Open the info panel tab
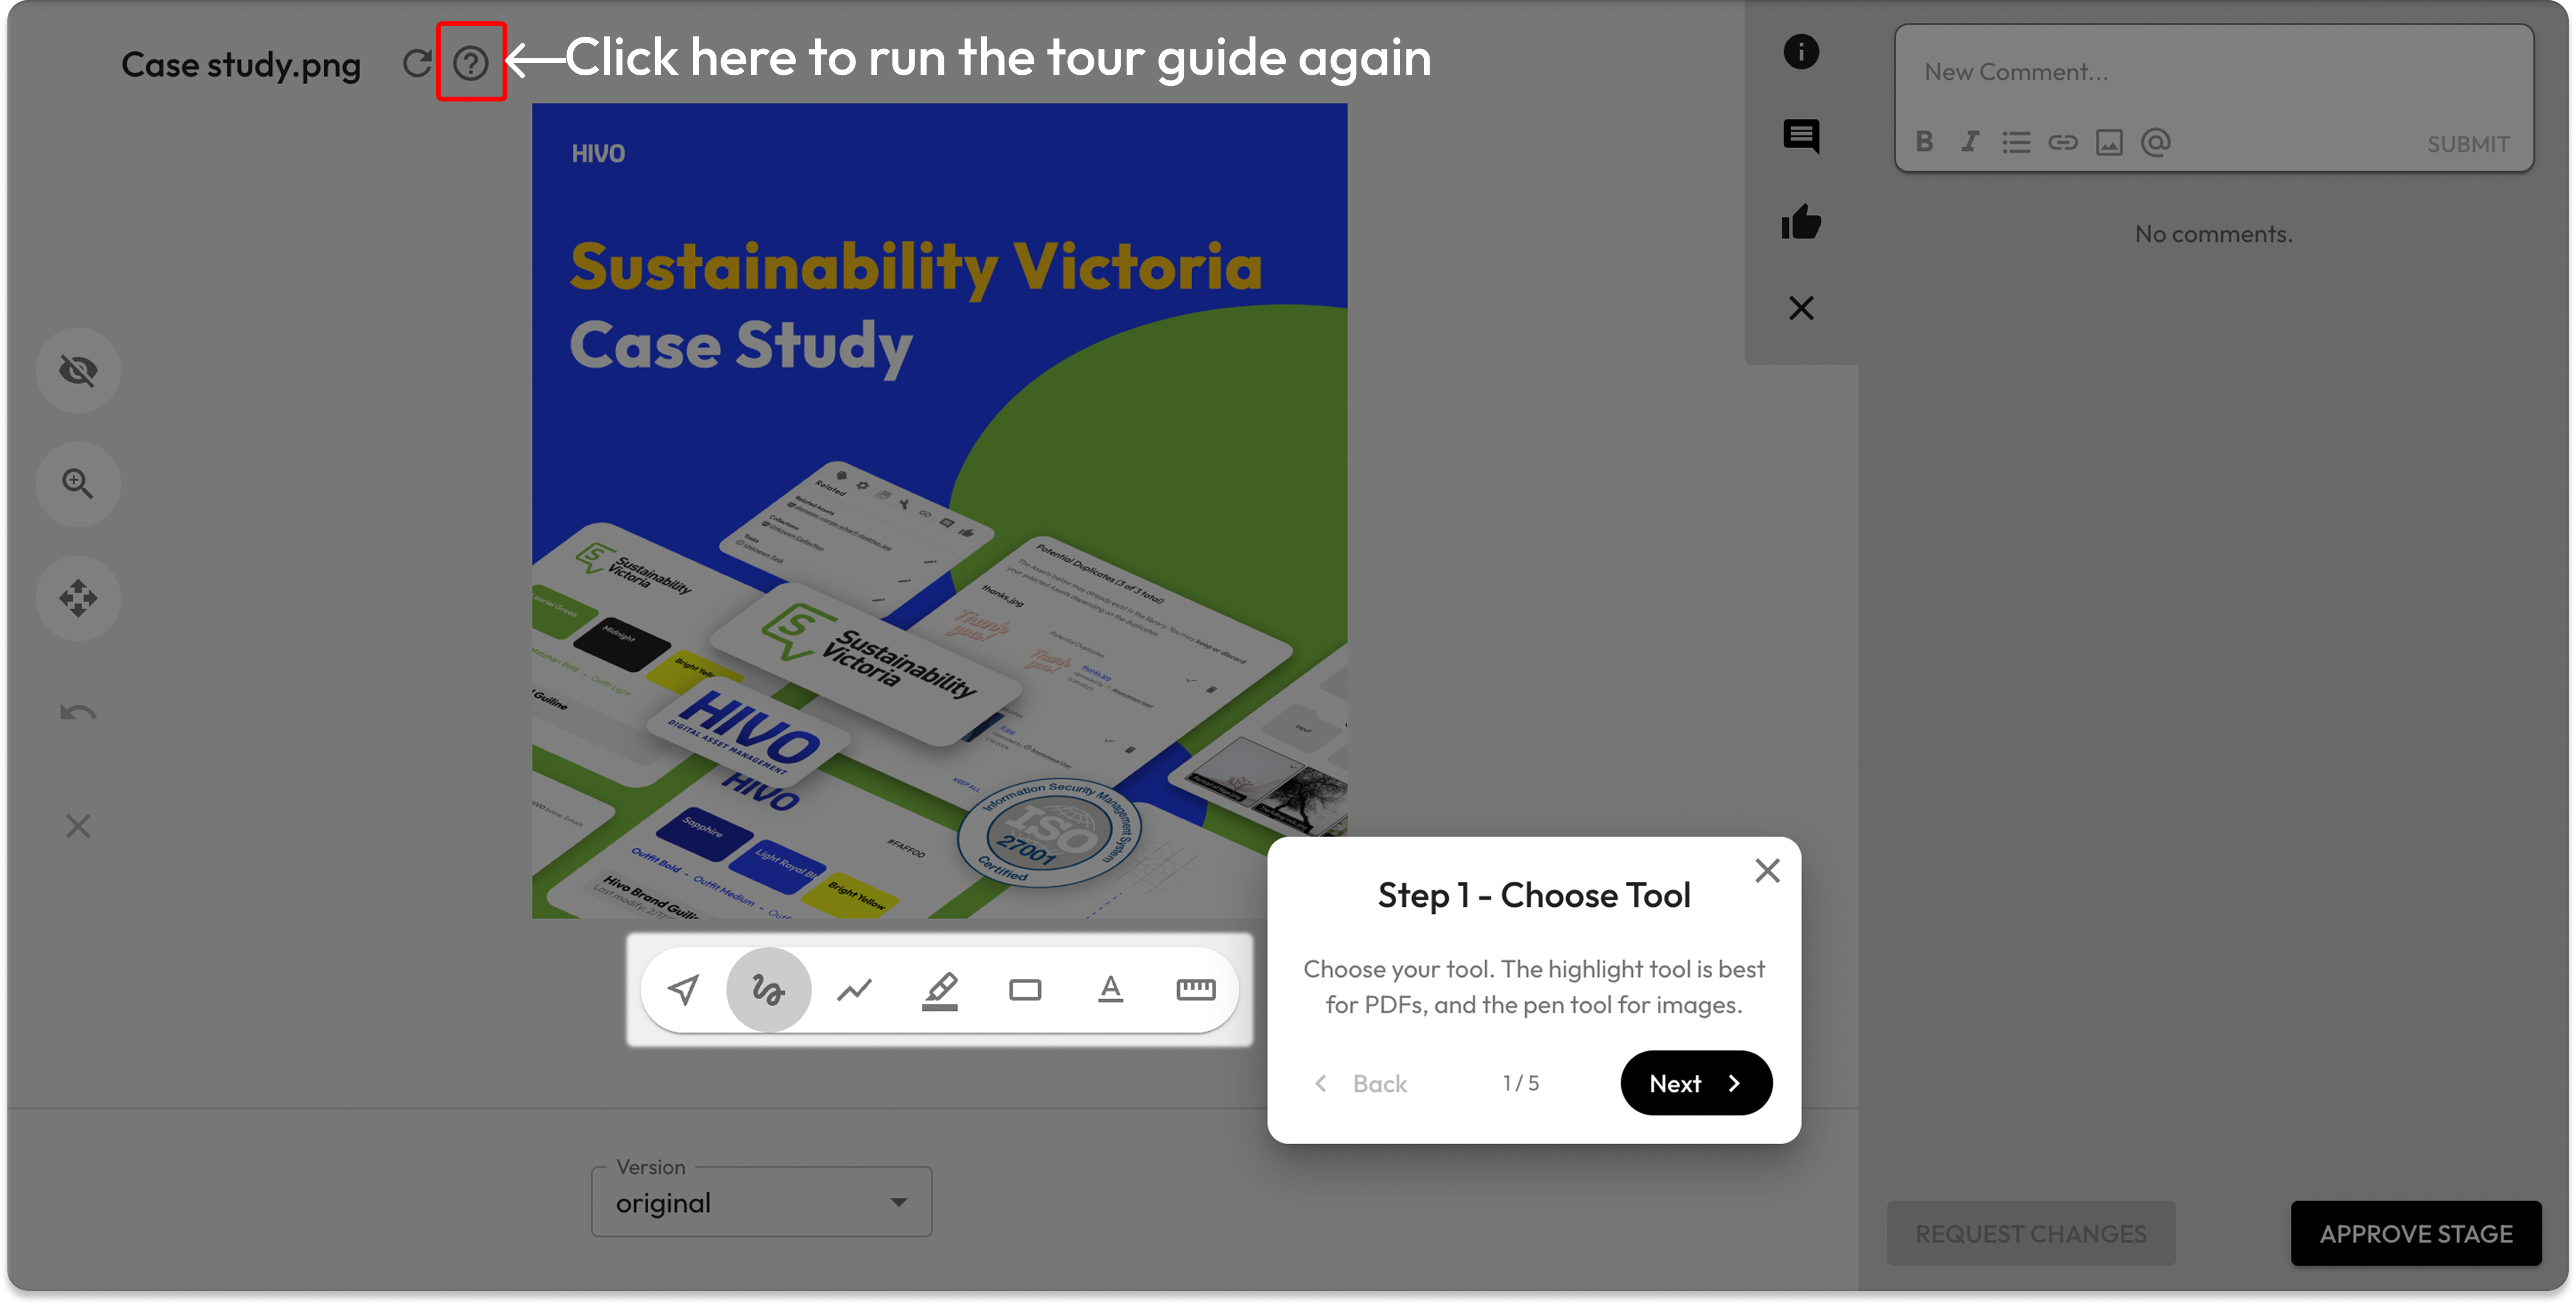This screenshot has width=2576, height=1305. point(1801,52)
